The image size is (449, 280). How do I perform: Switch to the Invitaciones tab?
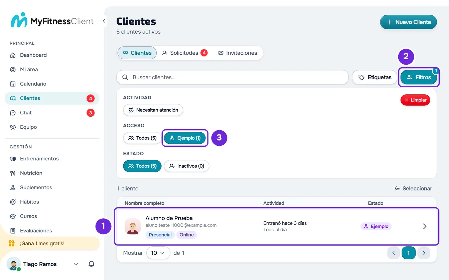[238, 53]
